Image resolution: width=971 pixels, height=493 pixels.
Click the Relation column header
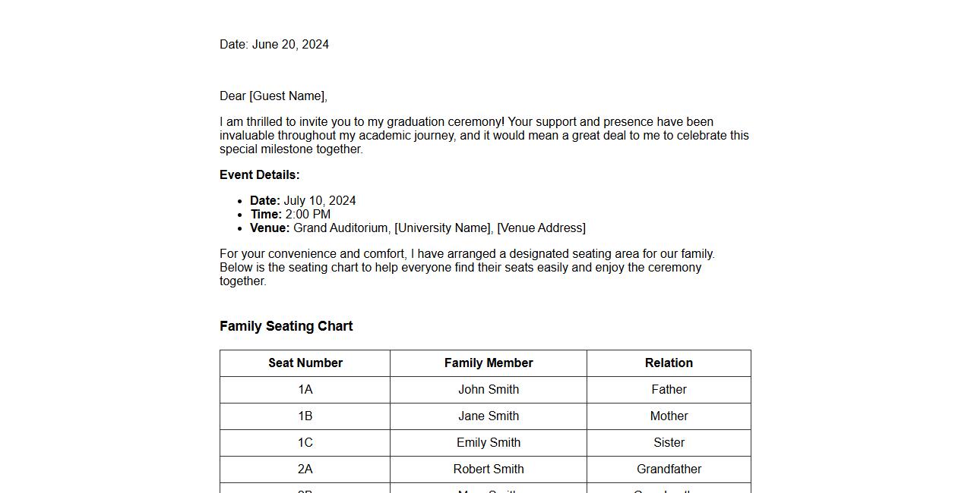click(669, 363)
